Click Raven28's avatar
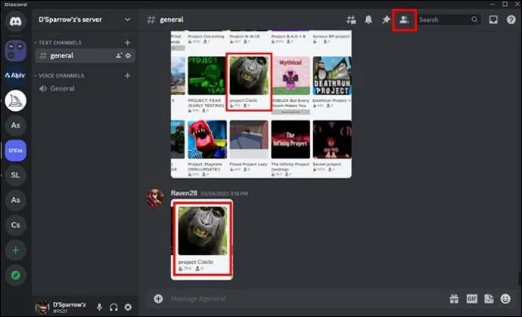 coord(155,198)
